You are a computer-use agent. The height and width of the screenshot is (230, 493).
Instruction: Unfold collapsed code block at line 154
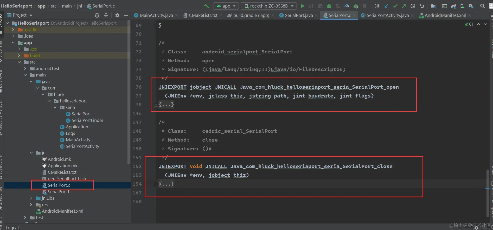coord(156,184)
